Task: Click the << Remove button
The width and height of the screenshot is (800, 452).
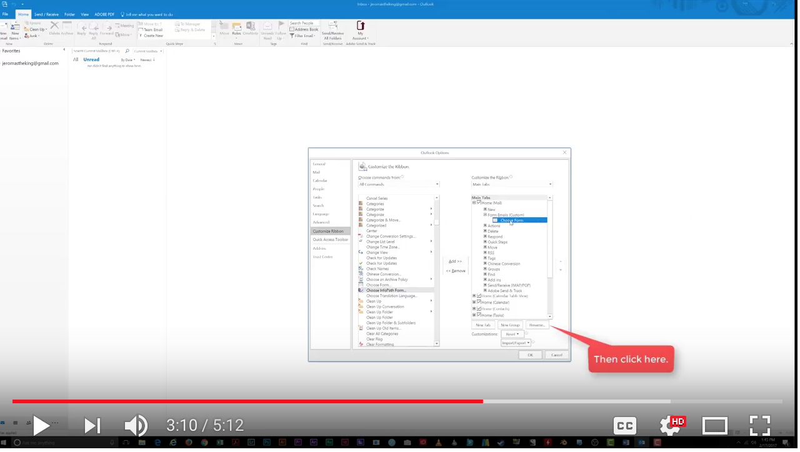Action: pyautogui.click(x=456, y=271)
